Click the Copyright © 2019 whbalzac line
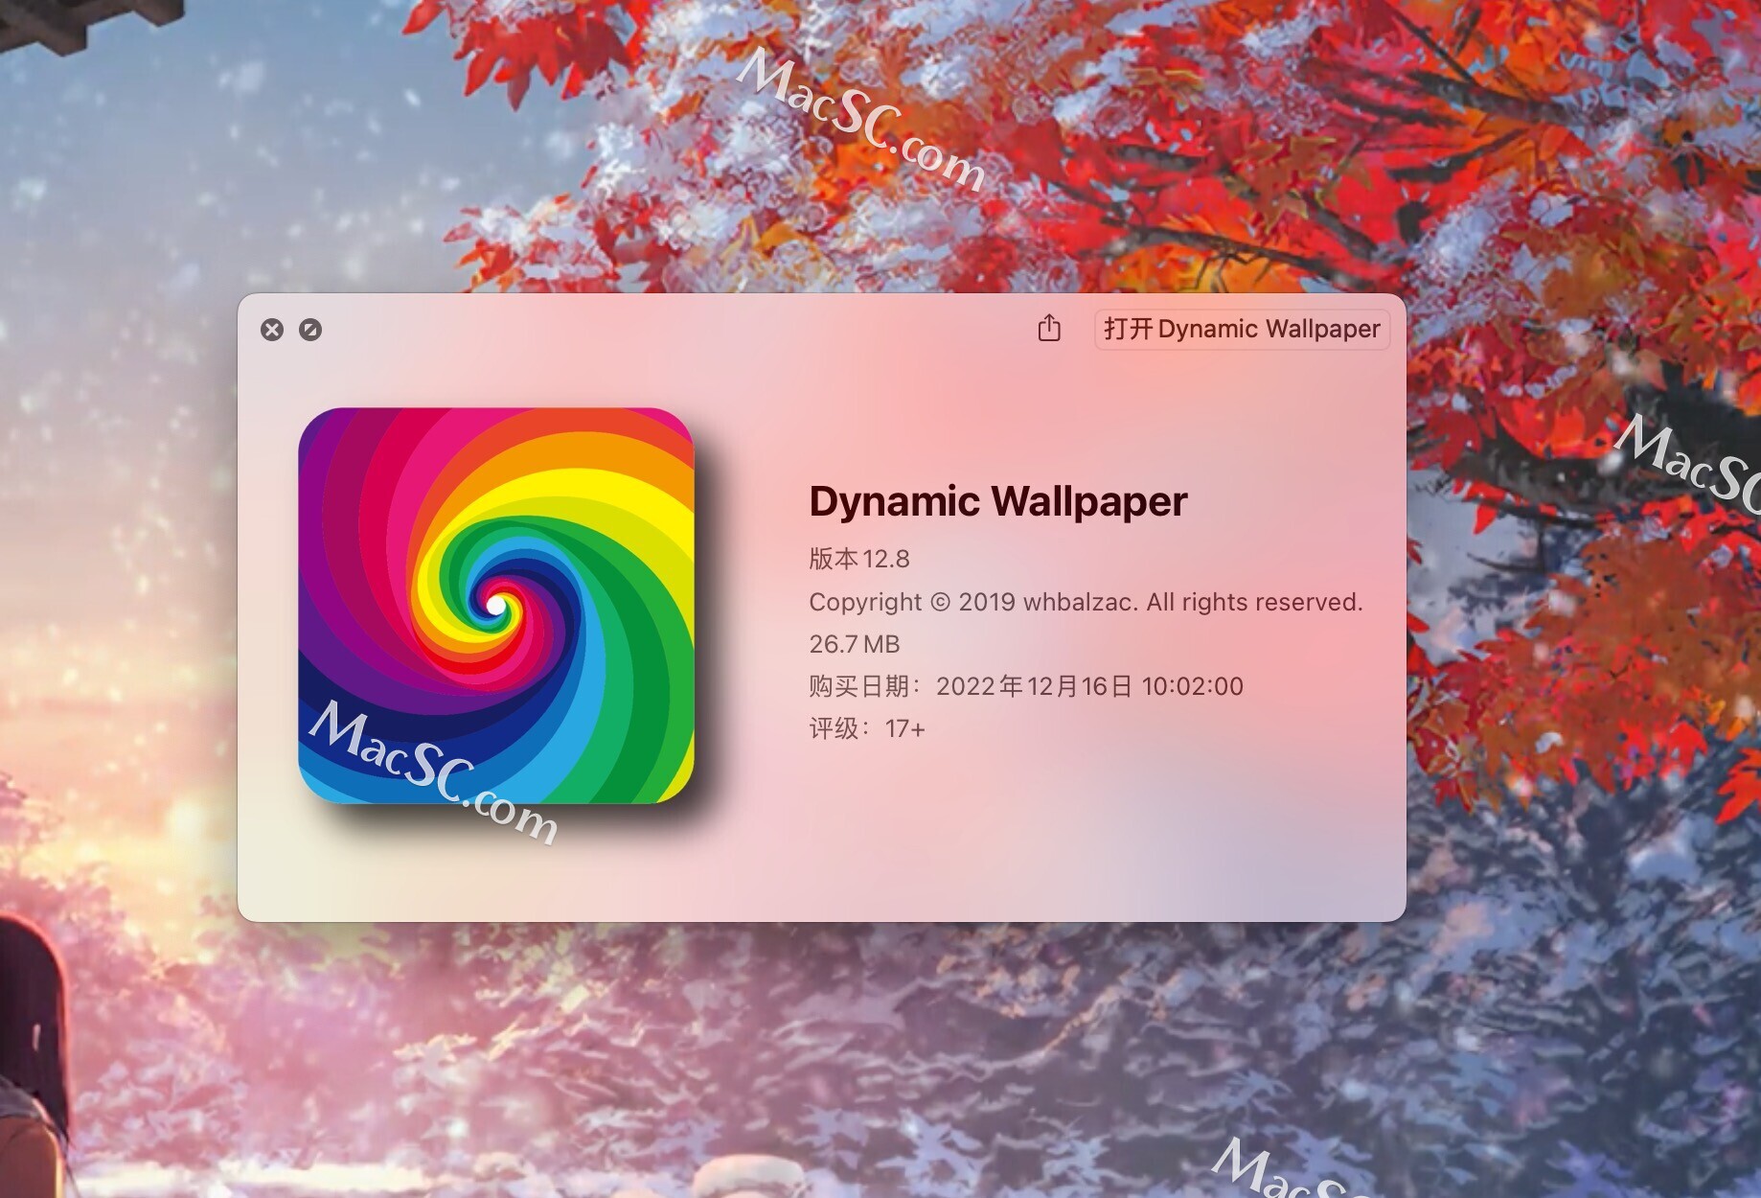 coord(1086,602)
